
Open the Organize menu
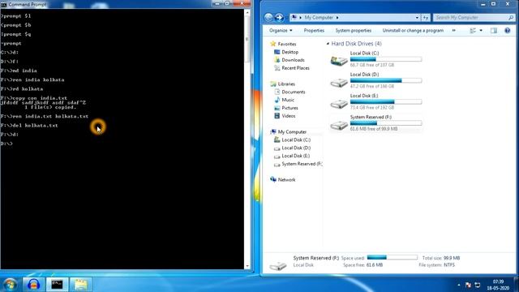(281, 31)
